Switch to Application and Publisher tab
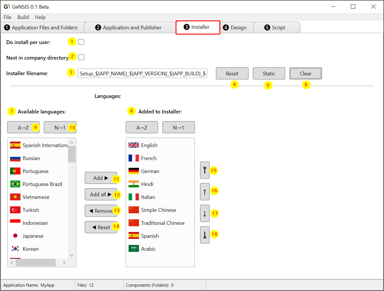384x291 pixels. pyautogui.click(x=130, y=28)
